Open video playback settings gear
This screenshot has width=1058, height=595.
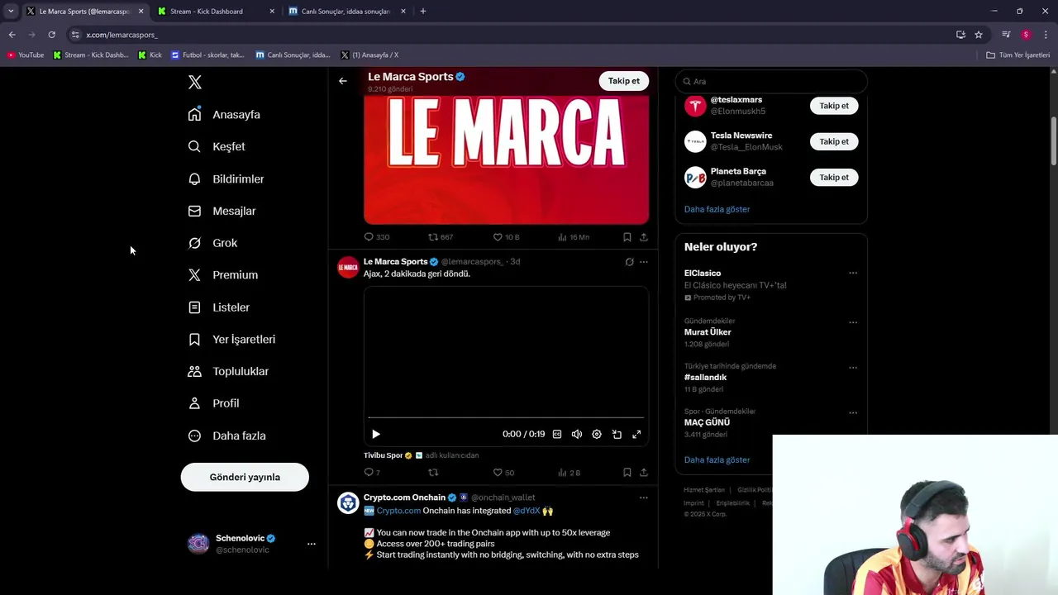click(x=597, y=434)
